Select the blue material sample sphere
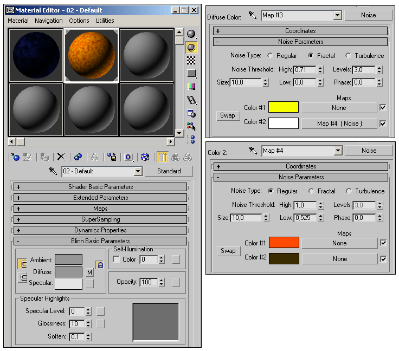 [x=36, y=55]
